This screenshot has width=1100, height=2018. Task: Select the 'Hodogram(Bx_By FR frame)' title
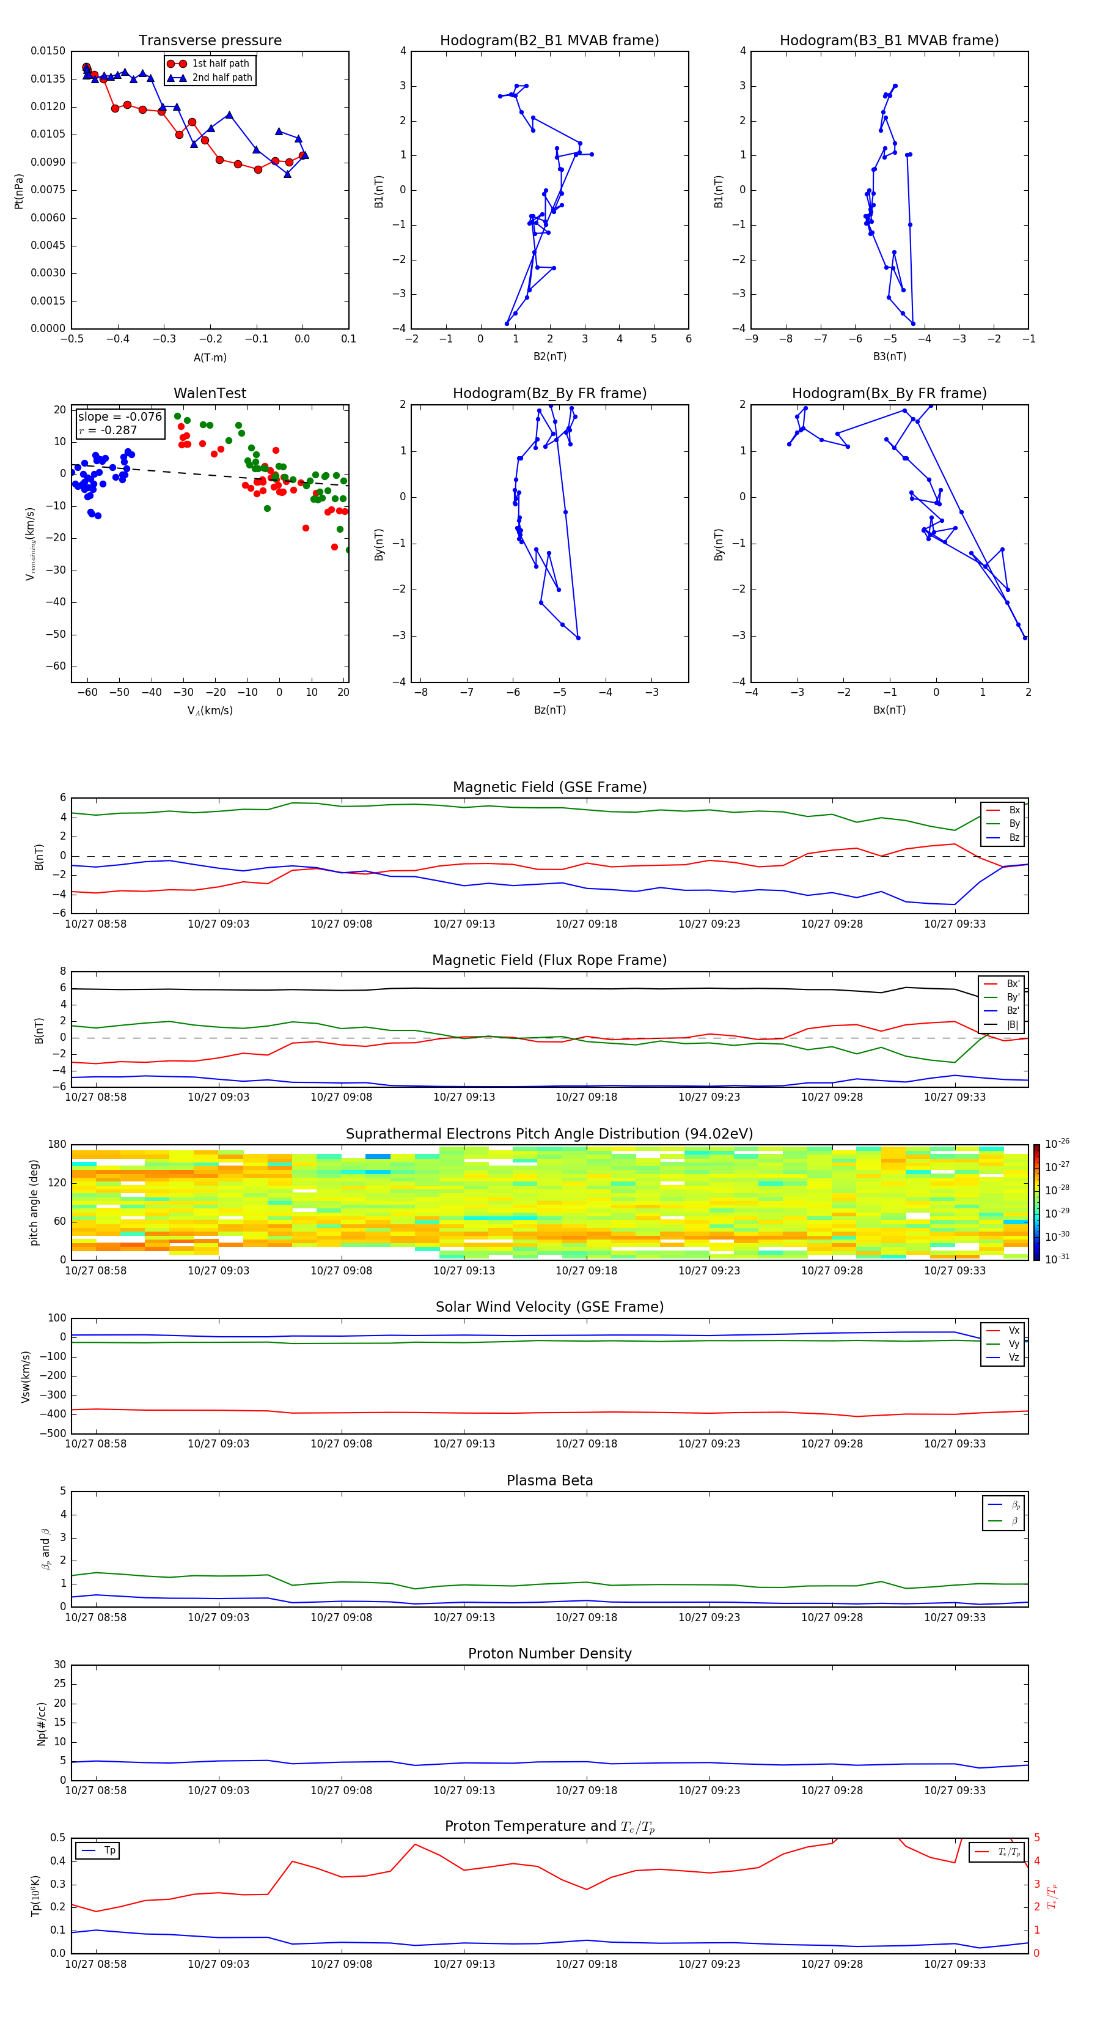coord(889,393)
